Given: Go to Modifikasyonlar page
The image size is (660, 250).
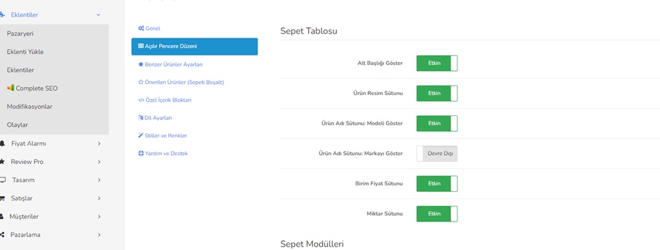Looking at the screenshot, I should click(x=30, y=107).
